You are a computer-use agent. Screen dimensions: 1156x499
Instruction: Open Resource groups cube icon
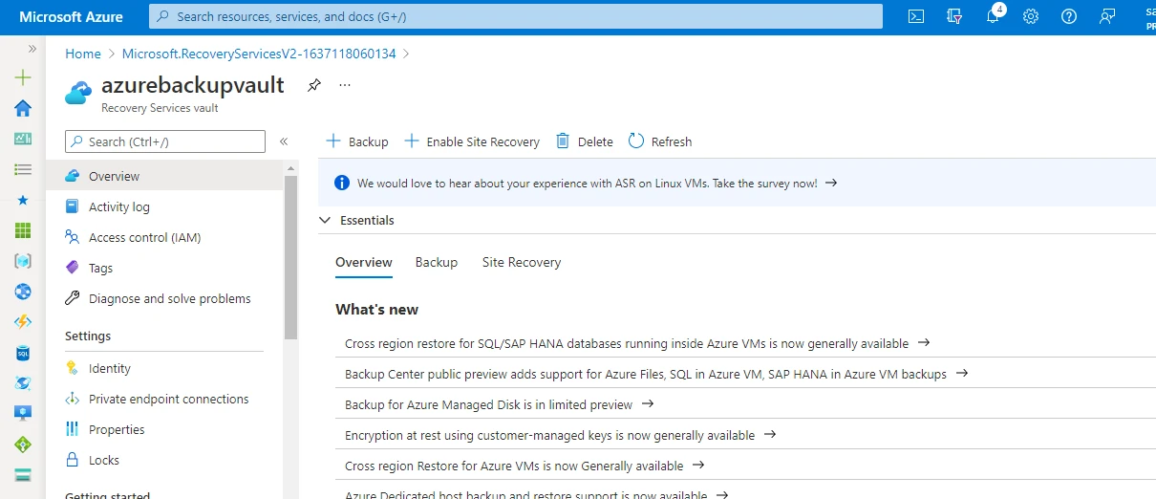[x=23, y=261]
